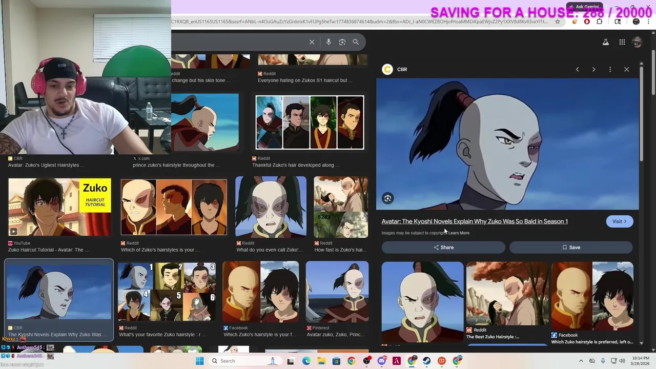Show hidden system tray icons
This screenshot has height=369, width=656.
[581, 361]
